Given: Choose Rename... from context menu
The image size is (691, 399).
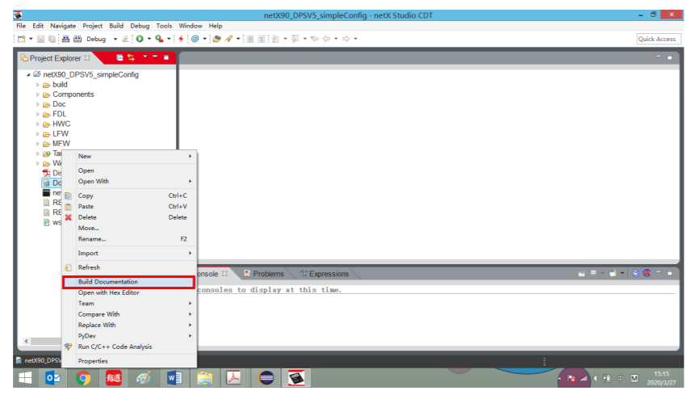Looking at the screenshot, I should [x=129, y=239].
